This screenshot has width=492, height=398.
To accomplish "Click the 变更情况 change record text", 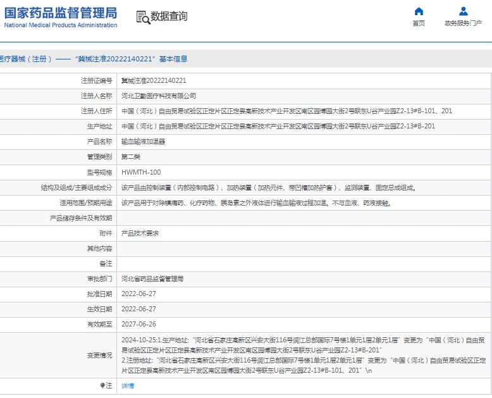I will click(x=304, y=356).
